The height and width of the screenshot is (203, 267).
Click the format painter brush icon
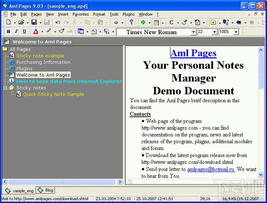(x=61, y=31)
